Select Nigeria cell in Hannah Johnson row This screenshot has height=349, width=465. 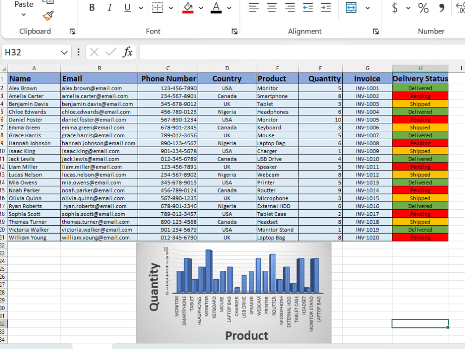(227, 143)
